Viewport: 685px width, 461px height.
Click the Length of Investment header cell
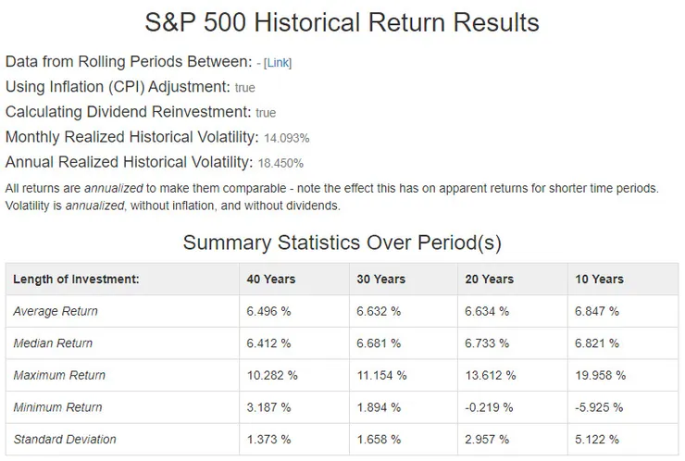pos(77,280)
